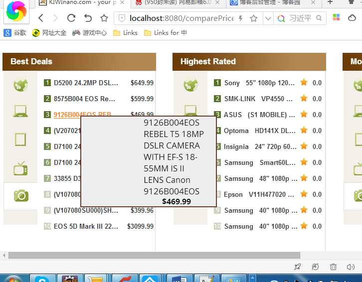Click the search box showing 习近平
This screenshot has width=362, height=282.
(x=300, y=18)
